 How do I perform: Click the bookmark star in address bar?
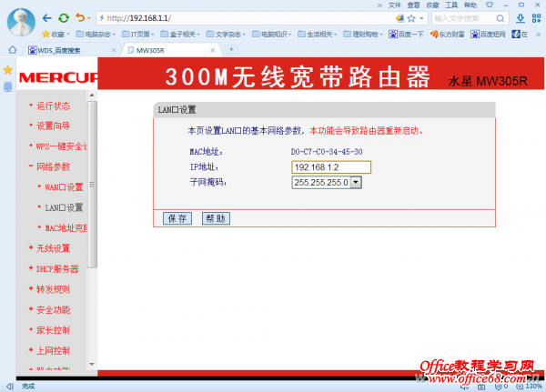point(411,18)
